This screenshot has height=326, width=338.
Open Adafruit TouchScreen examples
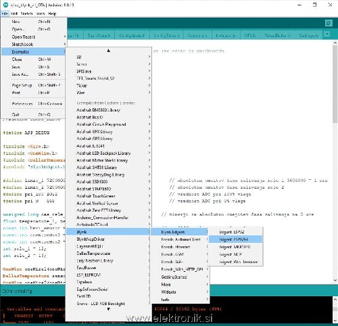tap(109, 196)
